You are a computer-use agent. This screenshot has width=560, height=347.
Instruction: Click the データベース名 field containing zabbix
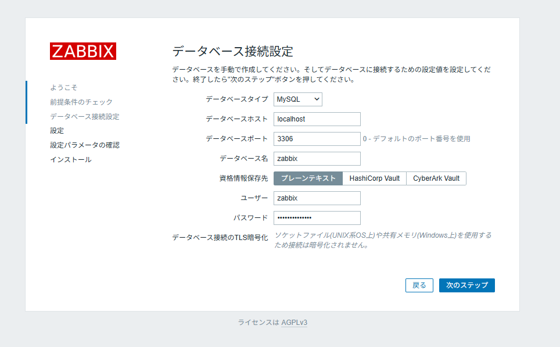tap(317, 158)
